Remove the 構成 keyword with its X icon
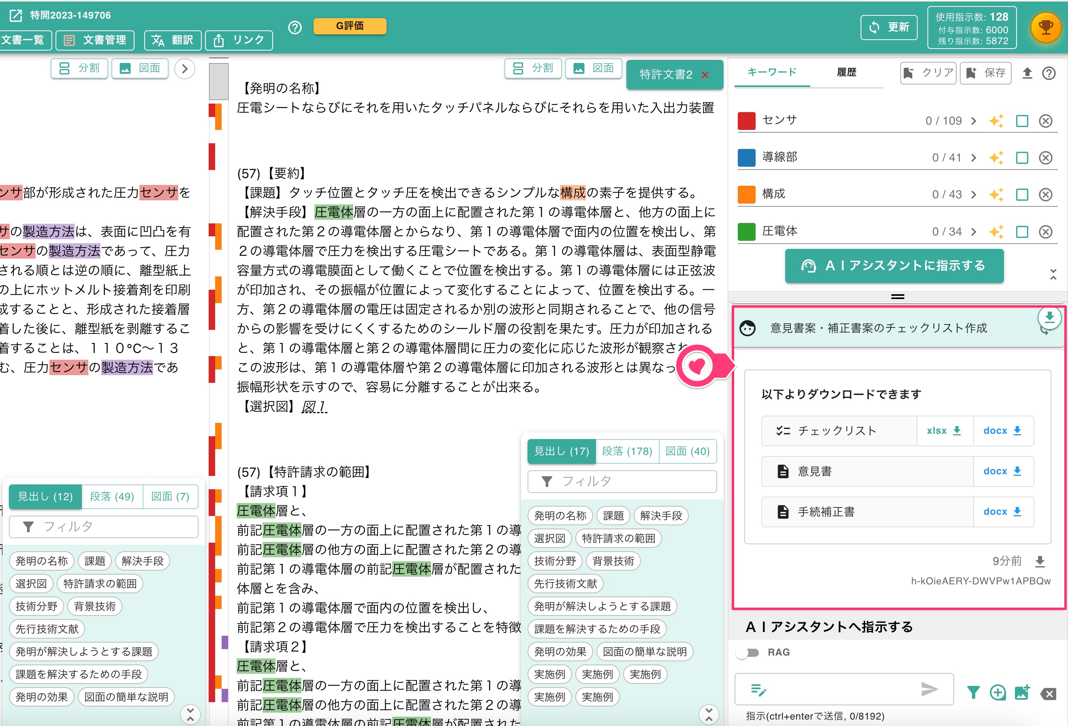 pyautogui.click(x=1045, y=194)
